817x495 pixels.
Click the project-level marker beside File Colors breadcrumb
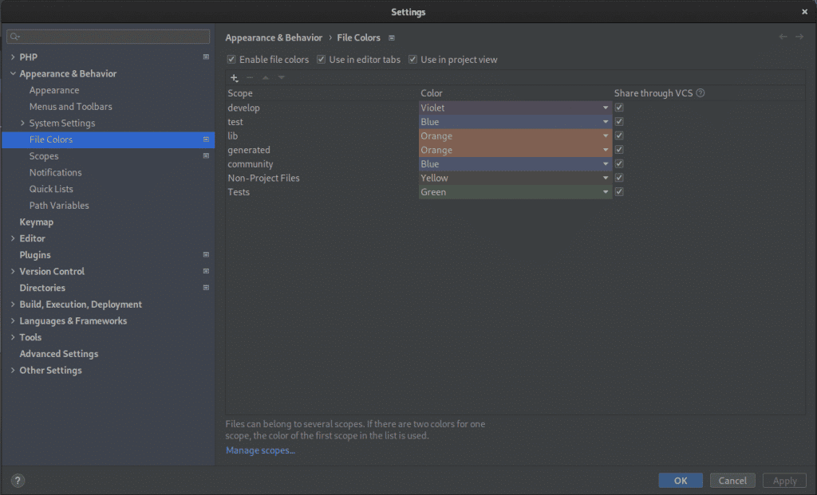[392, 38]
